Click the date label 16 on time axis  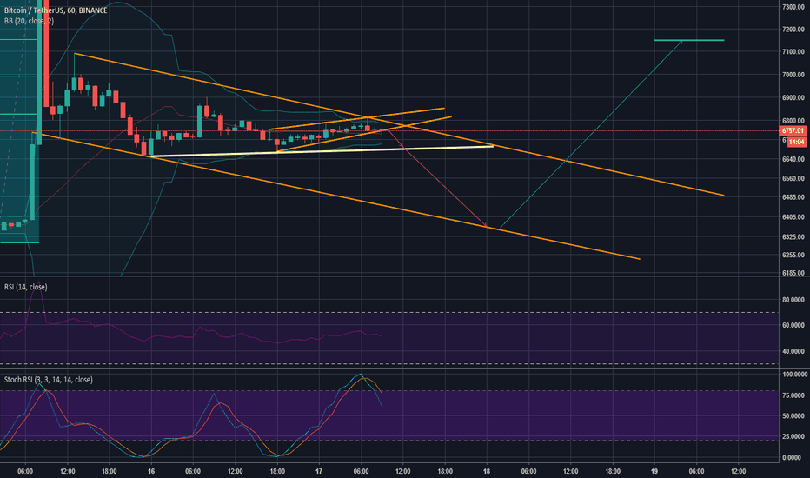tap(151, 471)
